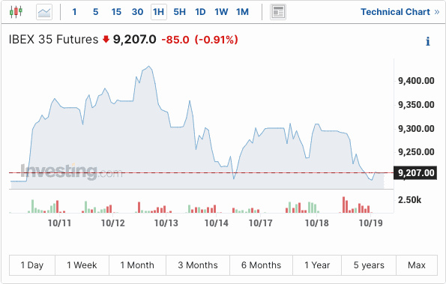Show the 1 Week range
446x284 pixels.
coord(82,265)
